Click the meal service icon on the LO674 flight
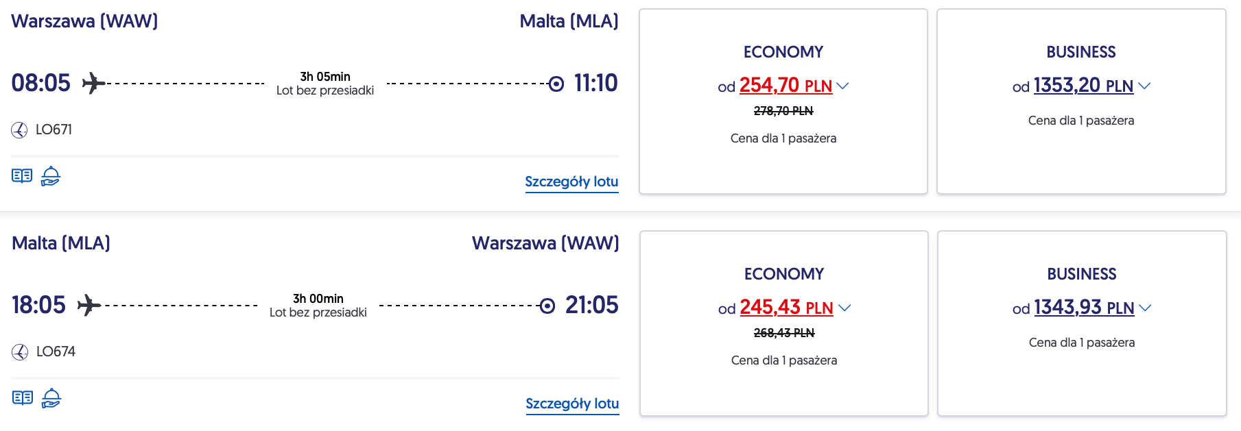The height and width of the screenshot is (431, 1241). (x=51, y=398)
